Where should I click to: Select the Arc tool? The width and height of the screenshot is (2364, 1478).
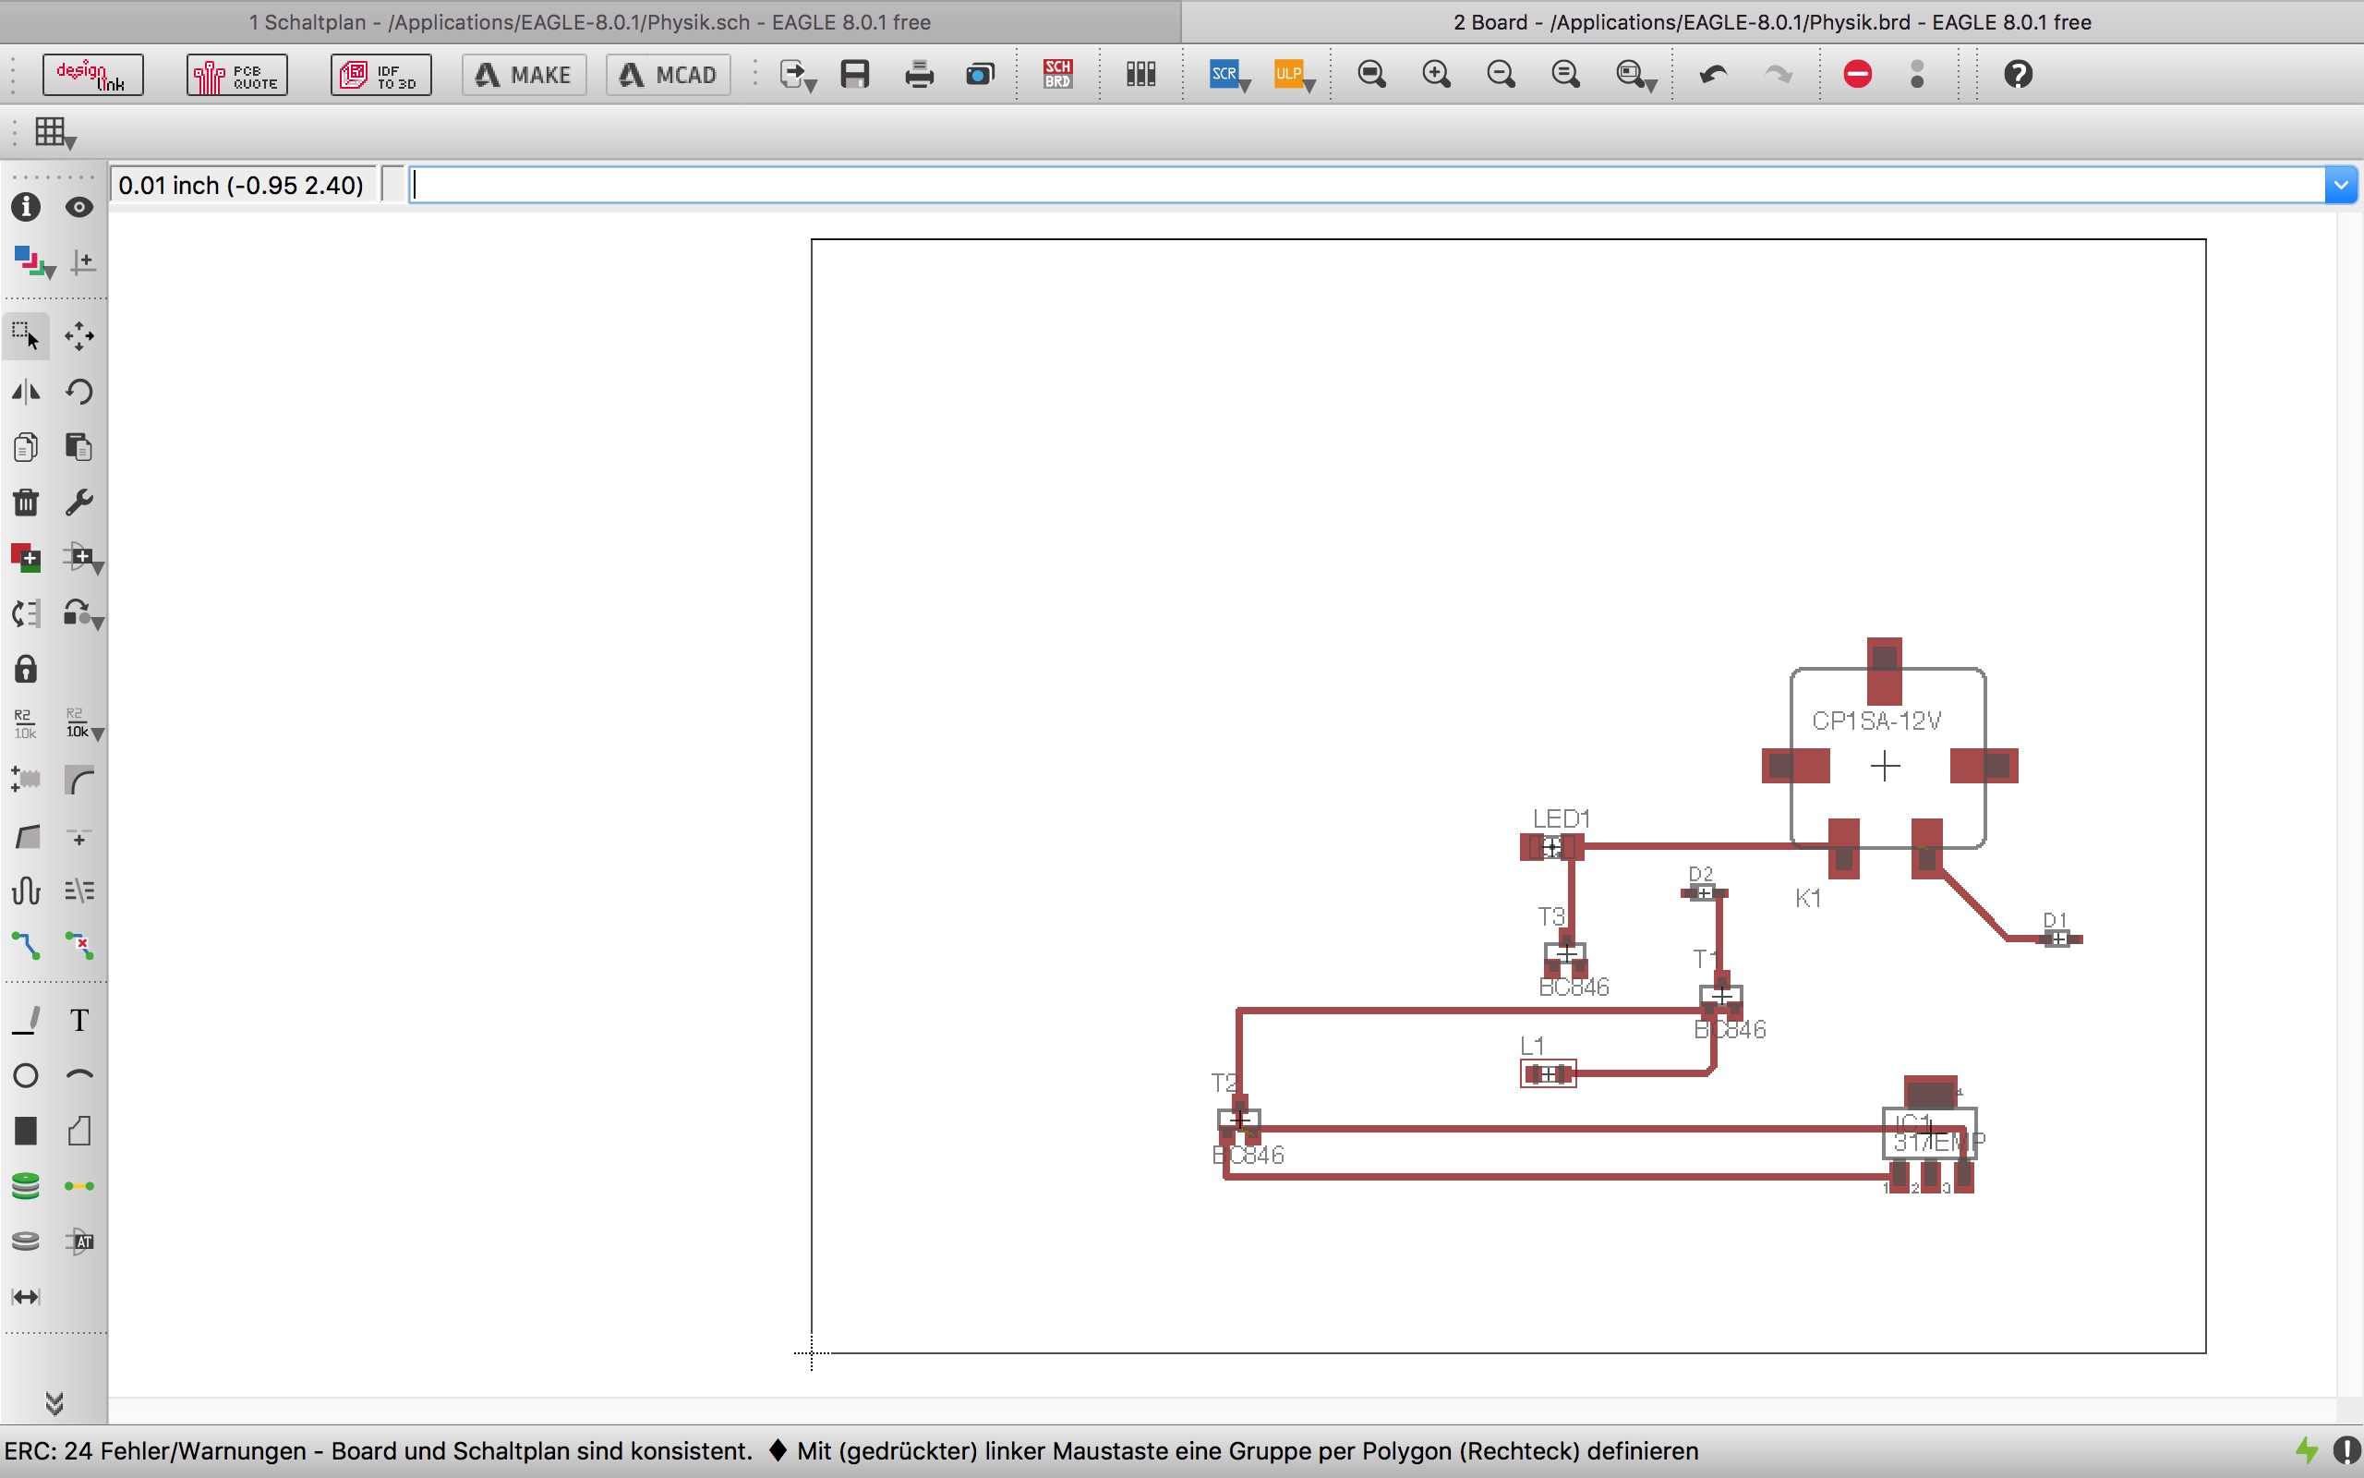pos(79,1076)
